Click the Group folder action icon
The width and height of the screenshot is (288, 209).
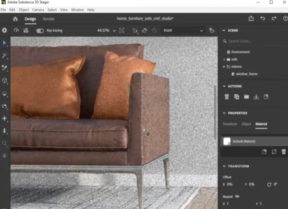click(x=246, y=97)
